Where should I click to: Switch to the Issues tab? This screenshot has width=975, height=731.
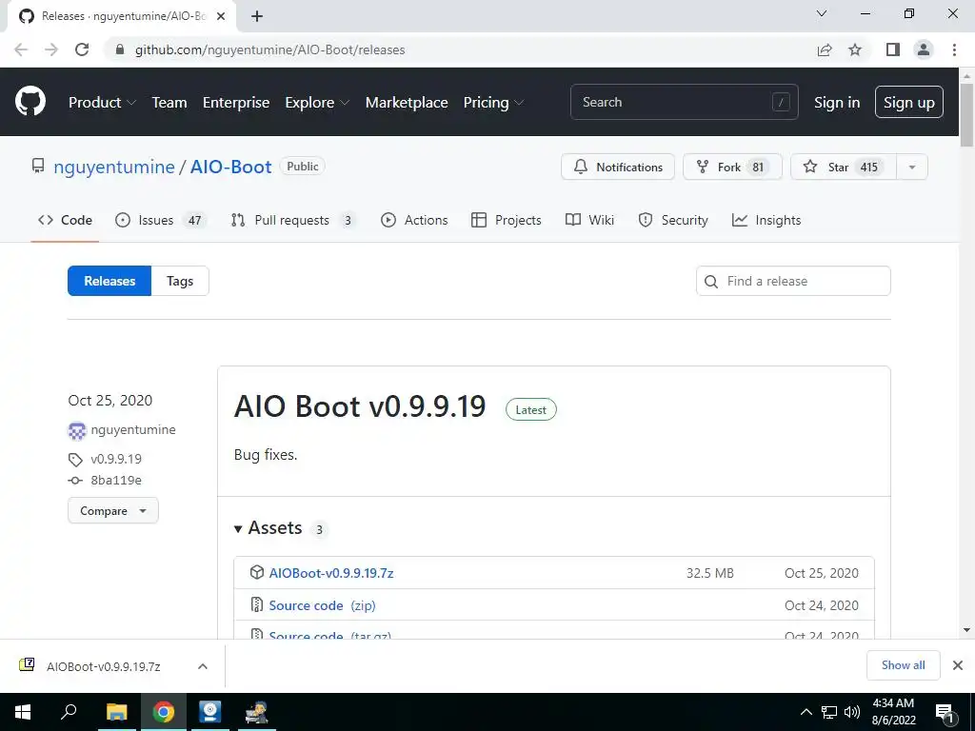(159, 220)
